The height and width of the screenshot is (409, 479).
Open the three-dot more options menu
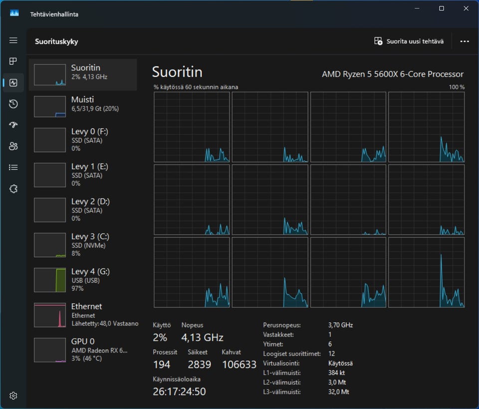pyautogui.click(x=465, y=41)
